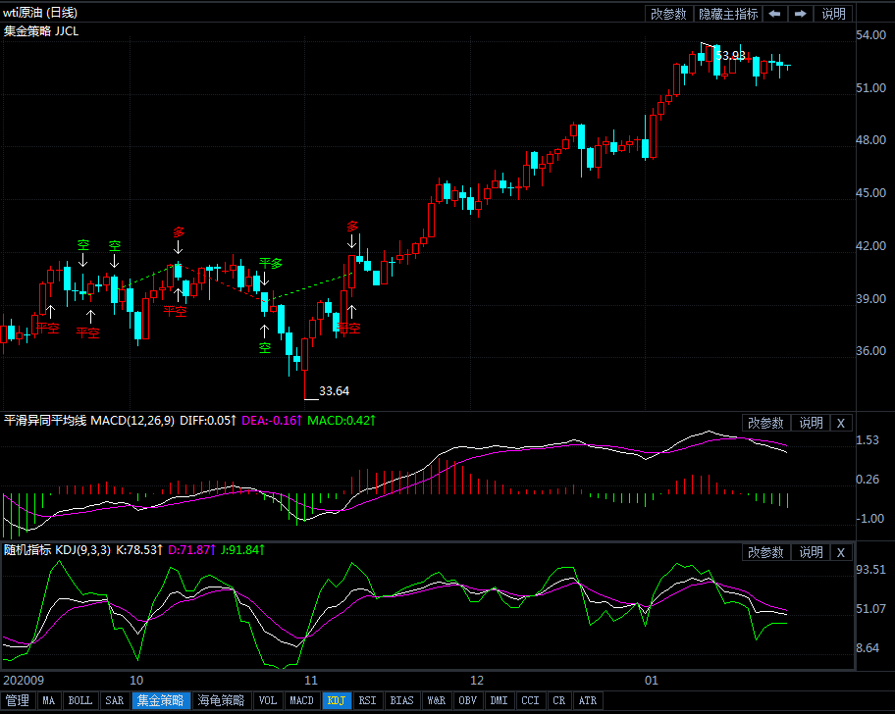Open 说明 in the KDJ panel
Screen dimensions: 895x714
(x=811, y=552)
